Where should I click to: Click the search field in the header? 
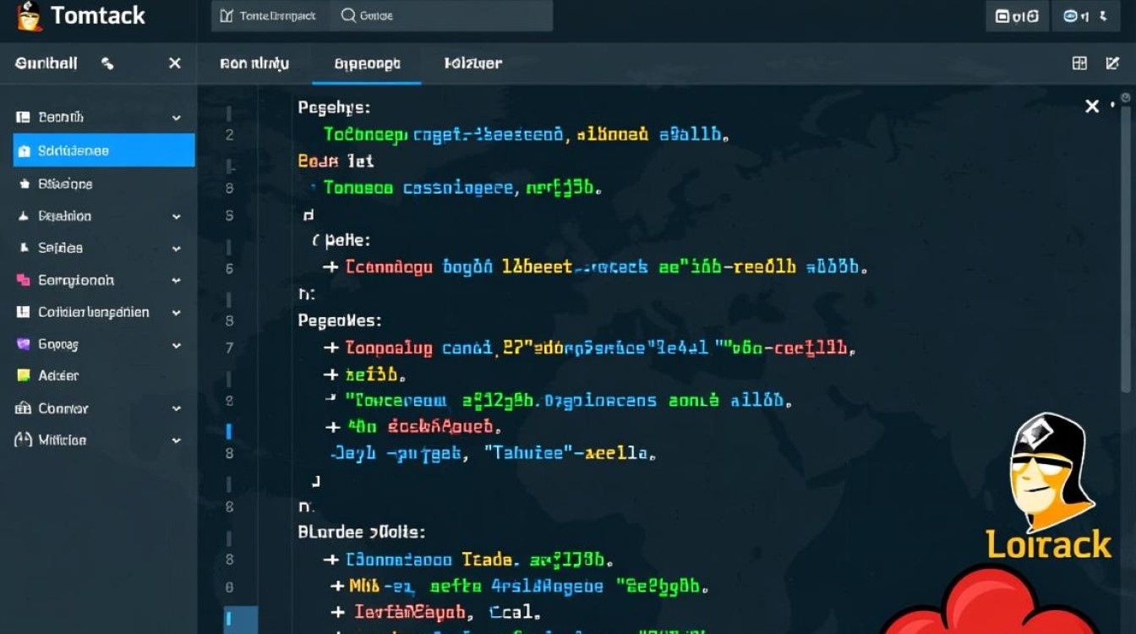pos(440,16)
